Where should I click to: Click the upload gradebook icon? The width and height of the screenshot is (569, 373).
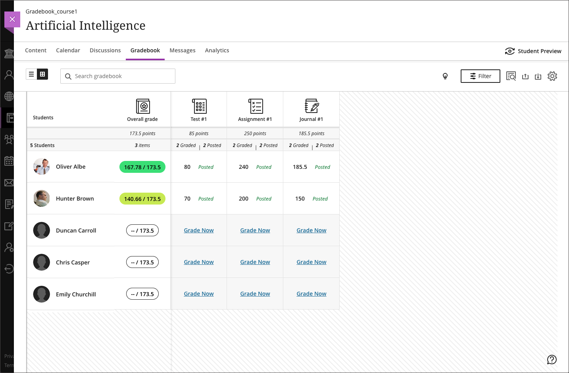tap(525, 77)
